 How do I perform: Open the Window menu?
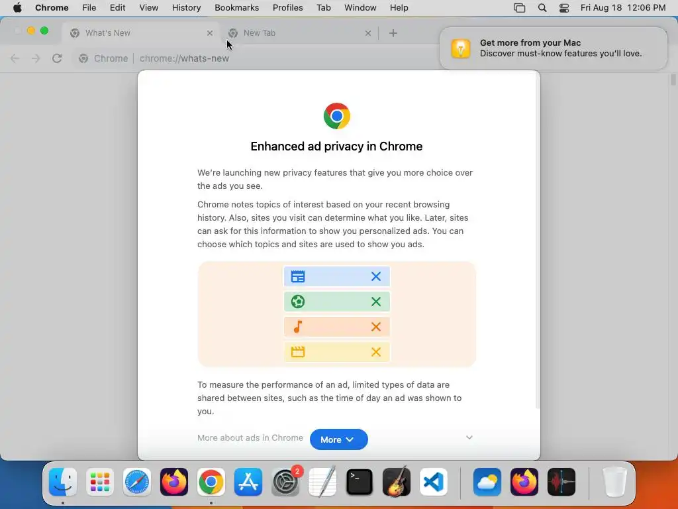(360, 8)
